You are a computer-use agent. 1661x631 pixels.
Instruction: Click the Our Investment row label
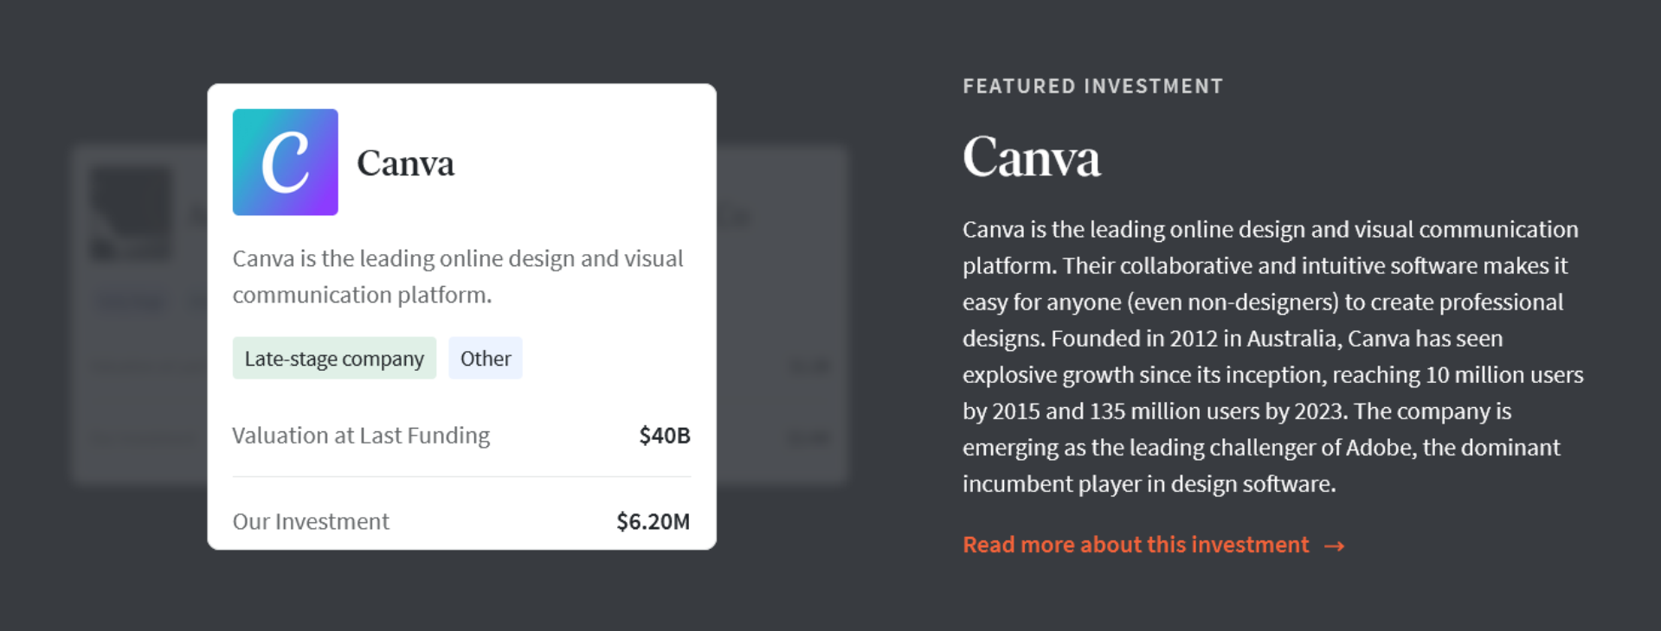pyautogui.click(x=311, y=521)
